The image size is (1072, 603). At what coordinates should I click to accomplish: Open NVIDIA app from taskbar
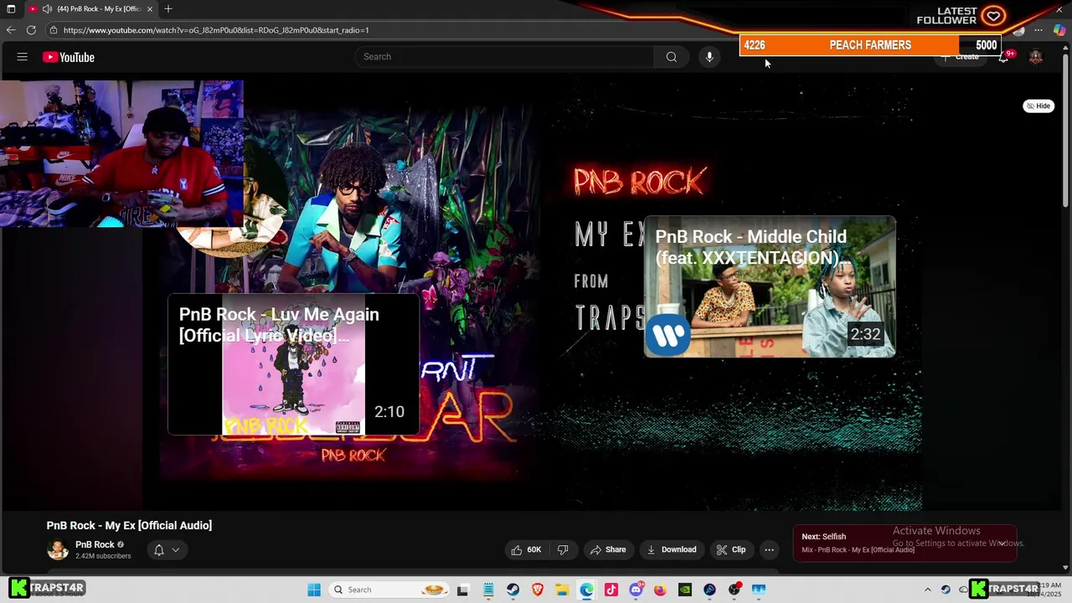pos(685,590)
